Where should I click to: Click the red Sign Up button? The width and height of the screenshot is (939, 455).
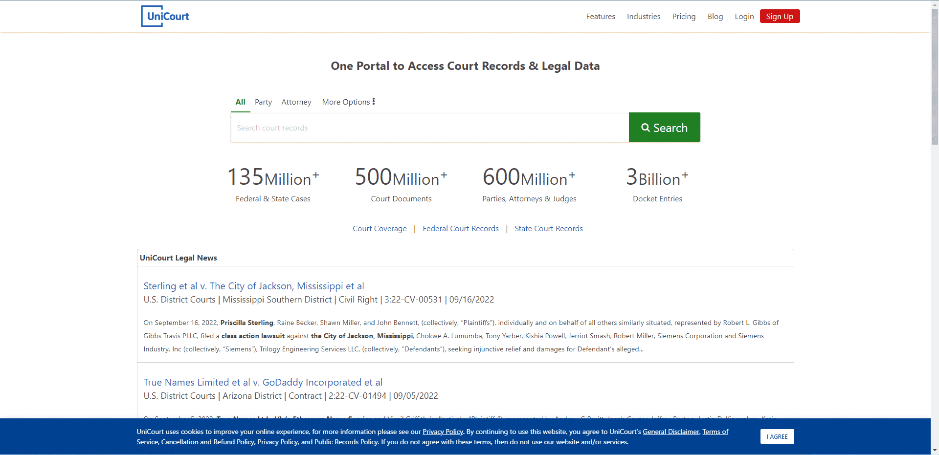780,16
